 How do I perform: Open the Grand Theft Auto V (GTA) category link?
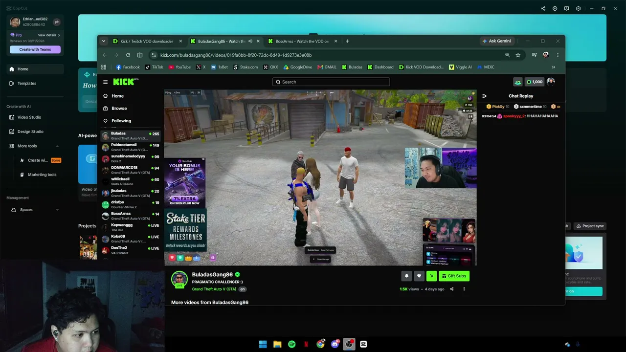214,289
